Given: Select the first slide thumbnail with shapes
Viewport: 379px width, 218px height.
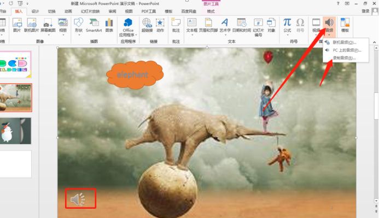Looking at the screenshot, I should (15, 64).
